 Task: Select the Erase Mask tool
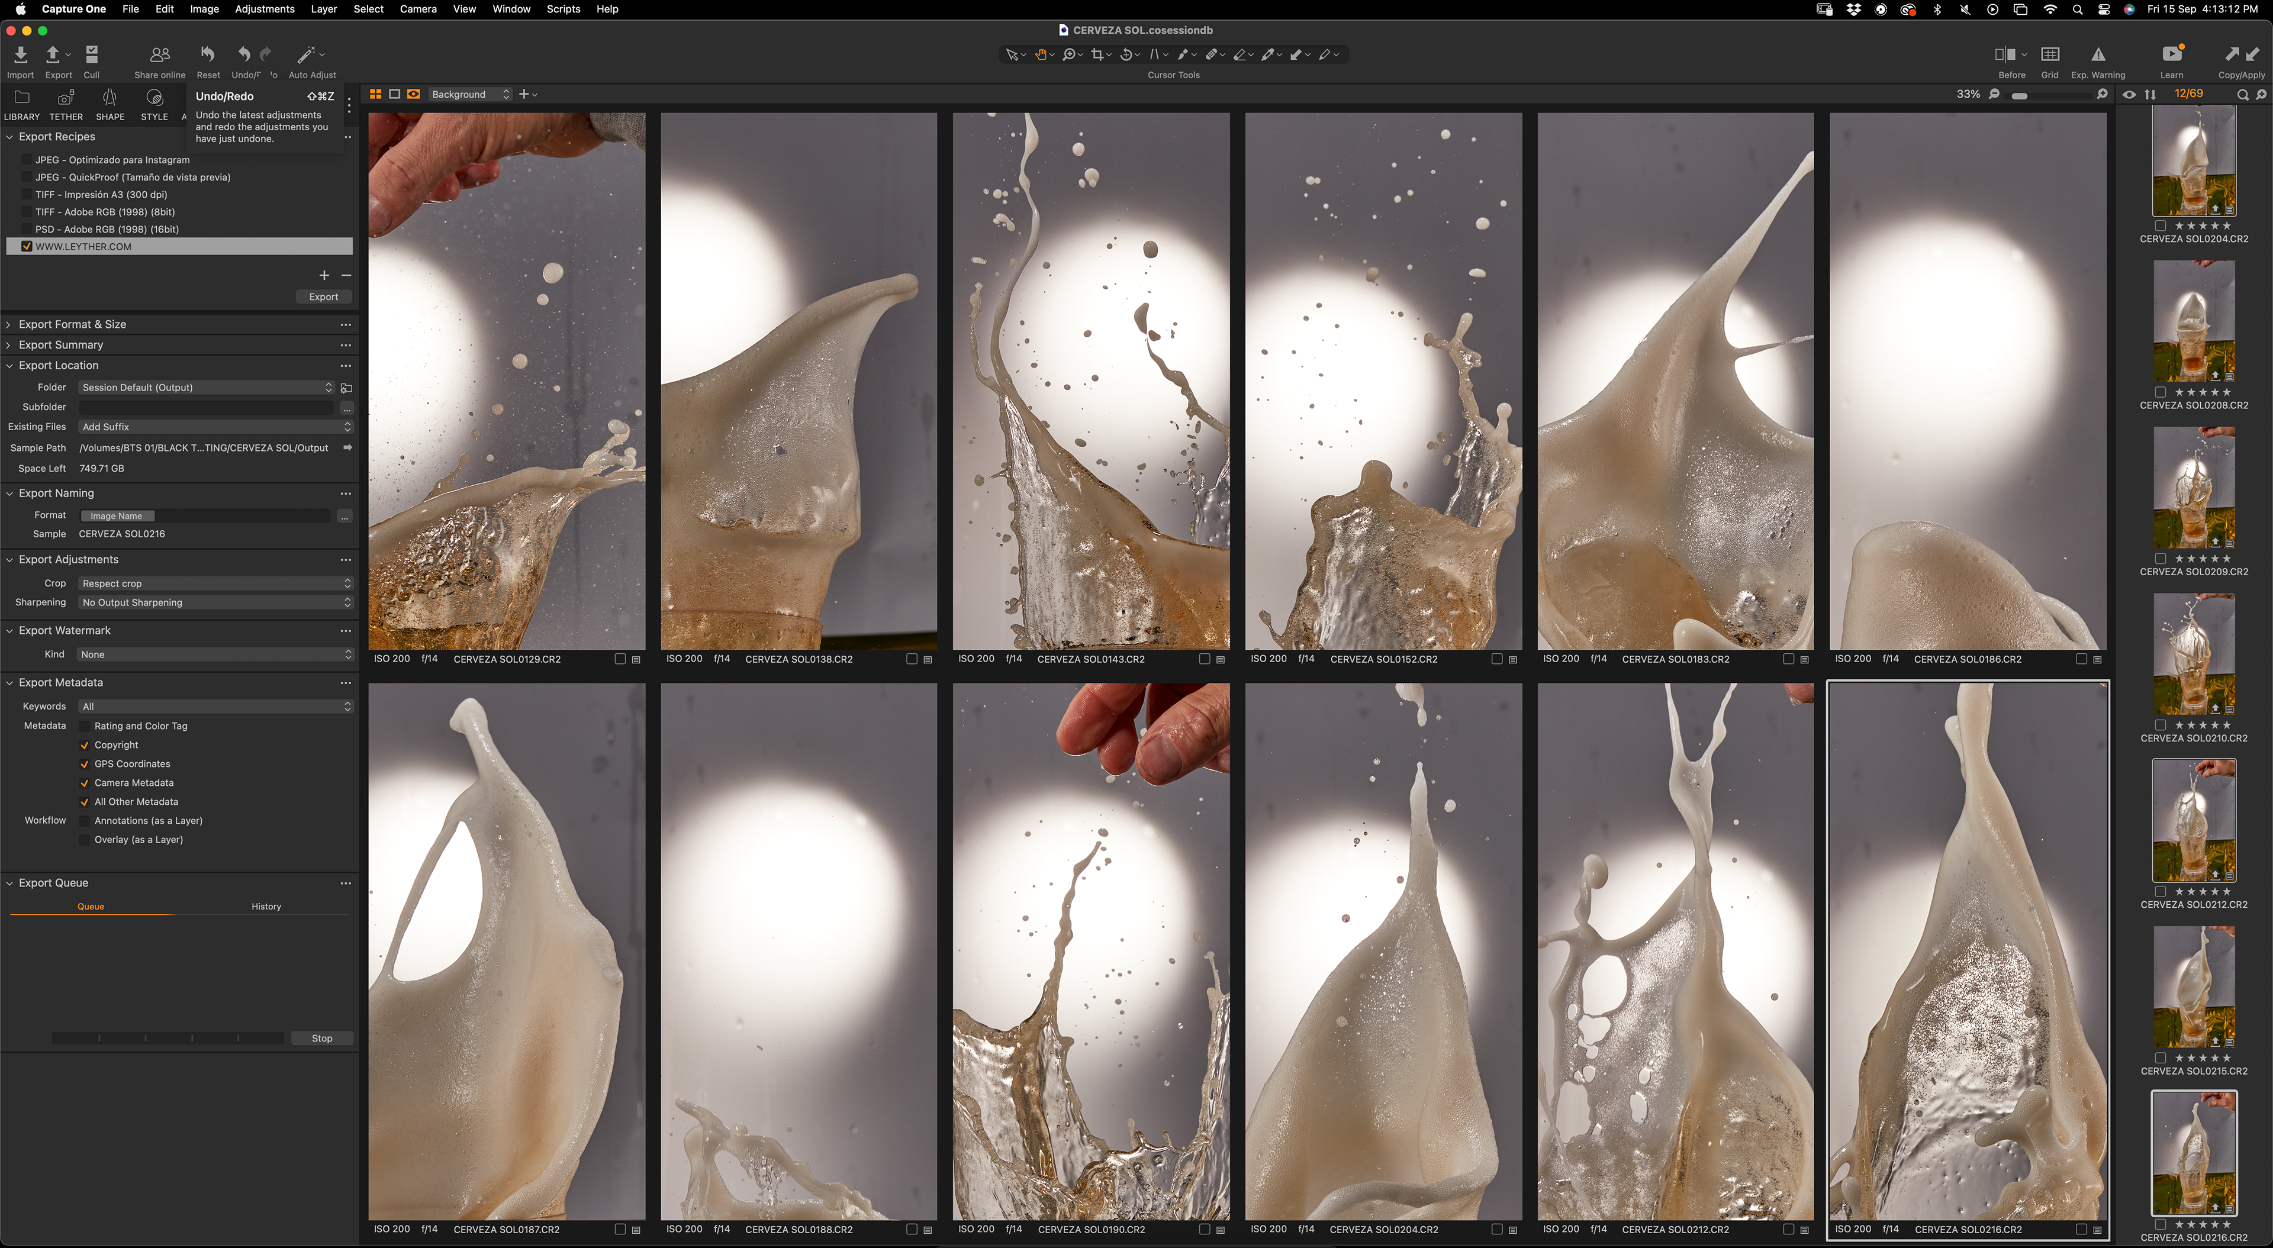[x=1239, y=54]
